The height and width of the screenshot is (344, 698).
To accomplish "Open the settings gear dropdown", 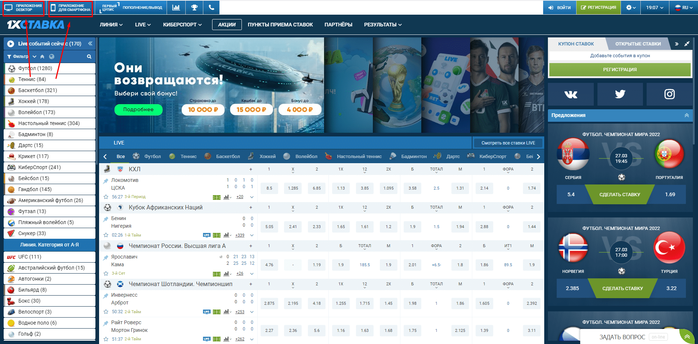I will (631, 7).
